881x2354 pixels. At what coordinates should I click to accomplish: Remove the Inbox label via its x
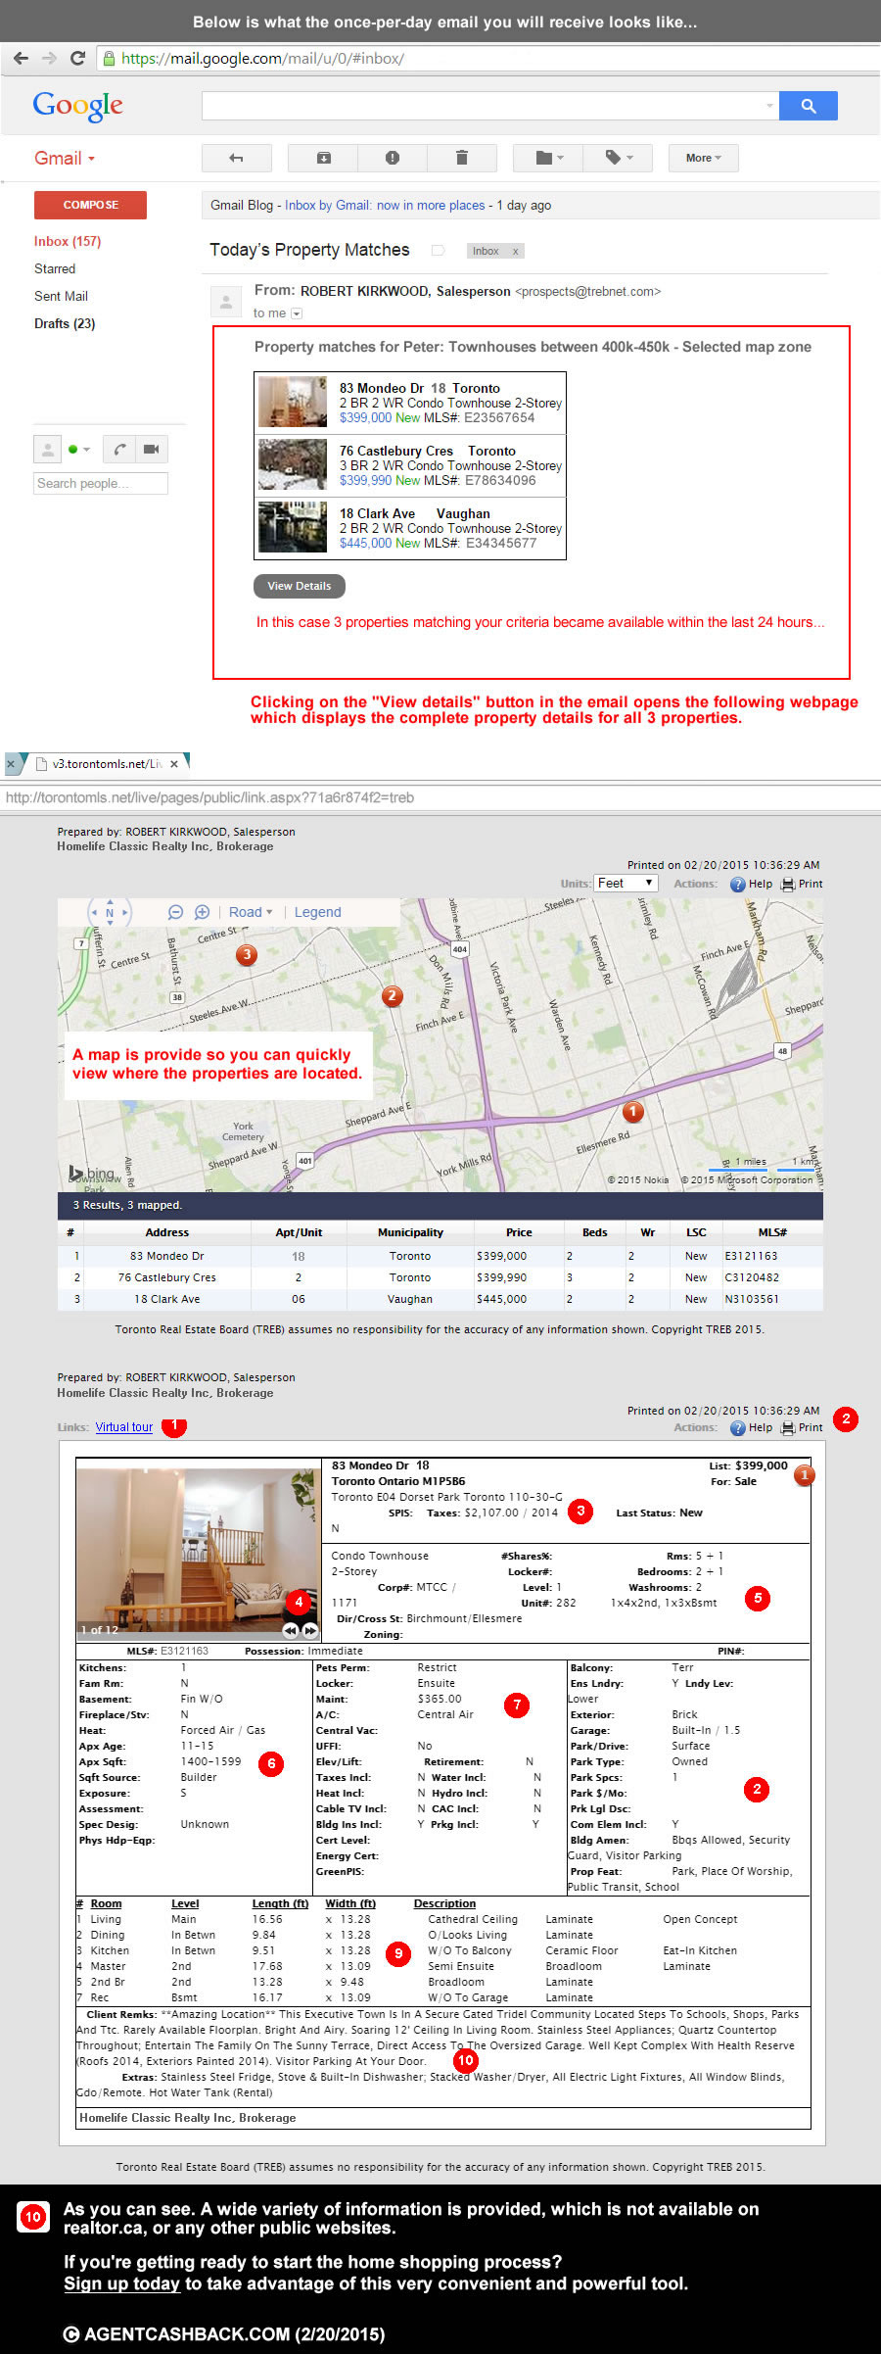pyautogui.click(x=515, y=252)
